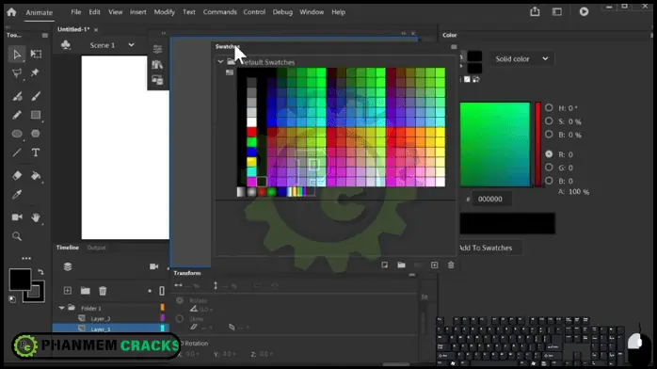Viewport: 657px width, 369px height.
Task: Select the Zoom magnifier tool
Action: (17, 236)
